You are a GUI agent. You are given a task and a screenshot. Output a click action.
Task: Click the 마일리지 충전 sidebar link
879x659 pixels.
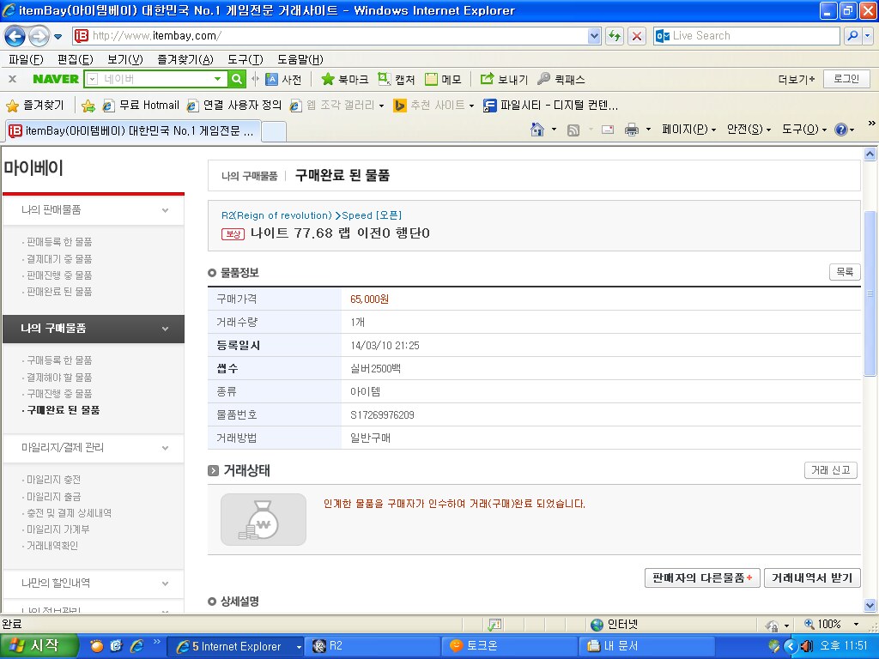53,480
